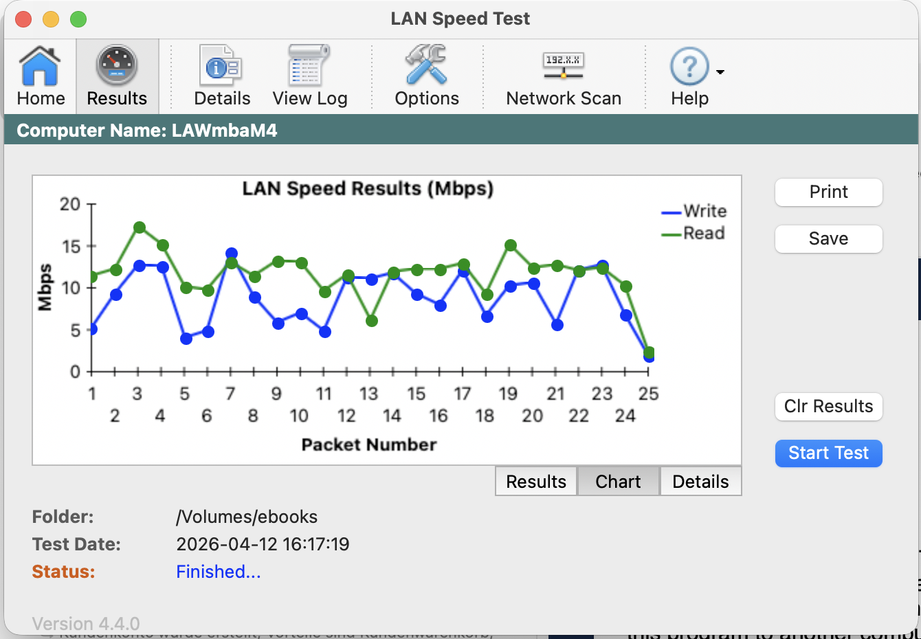Image resolution: width=921 pixels, height=639 pixels.
Task: Click the Save button
Action: pos(828,239)
